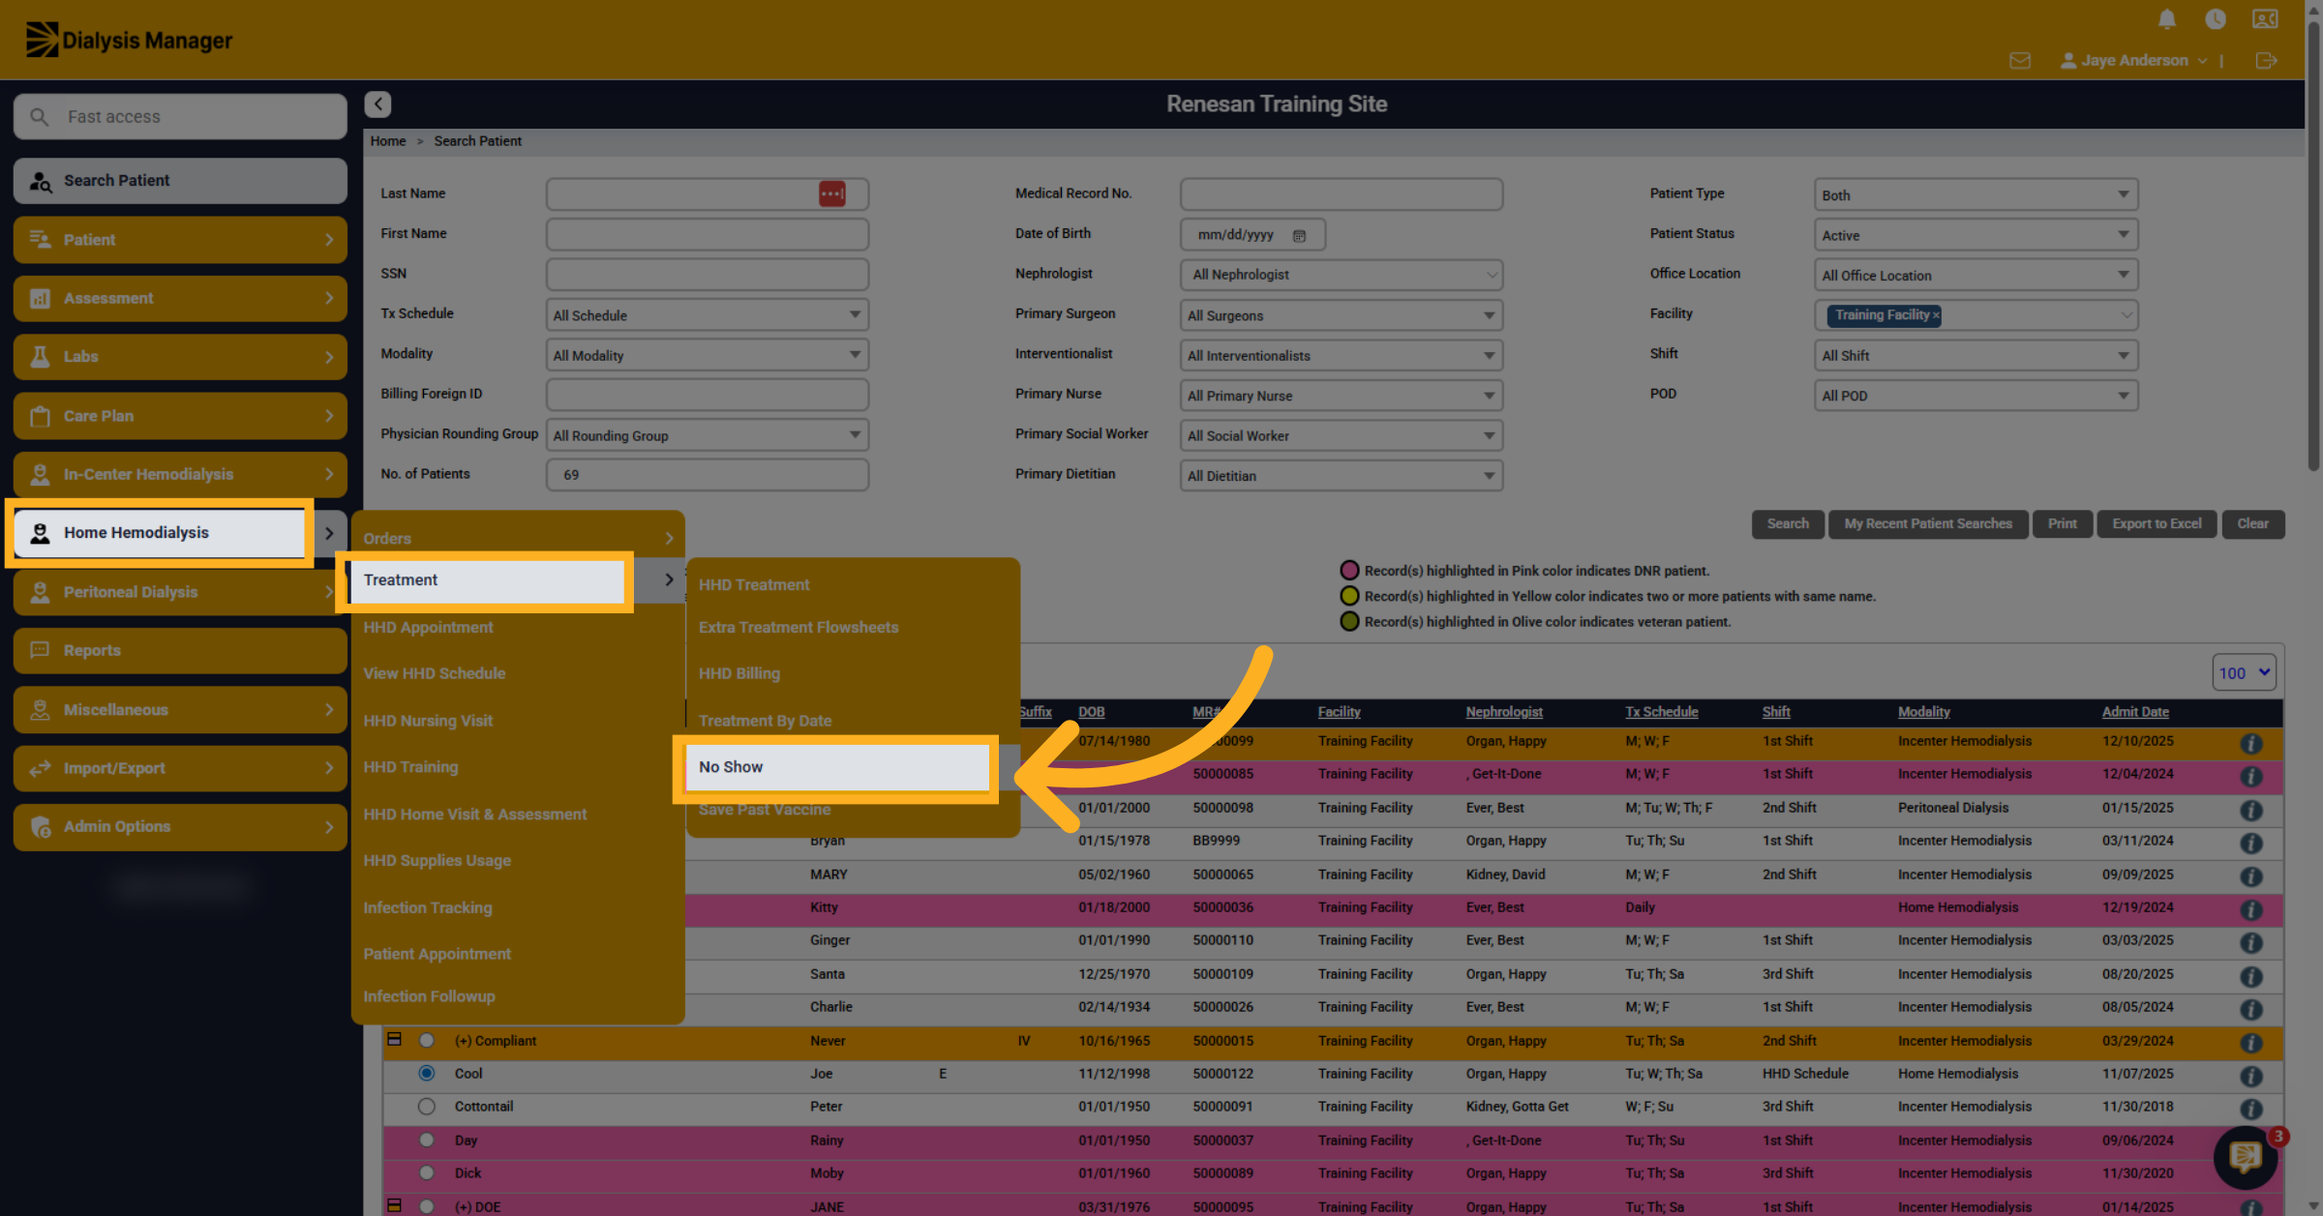
Task: Open the Orders submenu
Action: (x=518, y=538)
